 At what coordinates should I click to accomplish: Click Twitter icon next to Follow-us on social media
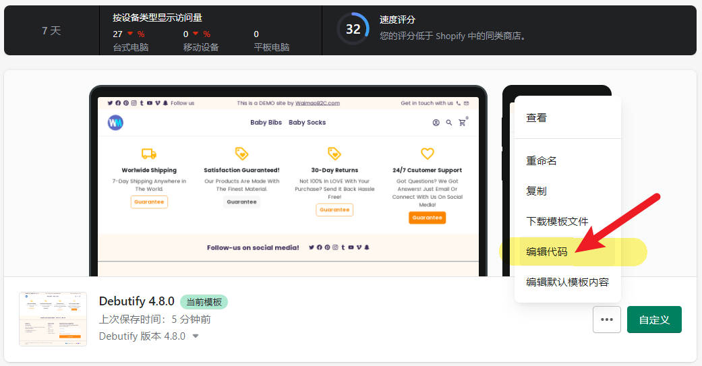coord(312,247)
